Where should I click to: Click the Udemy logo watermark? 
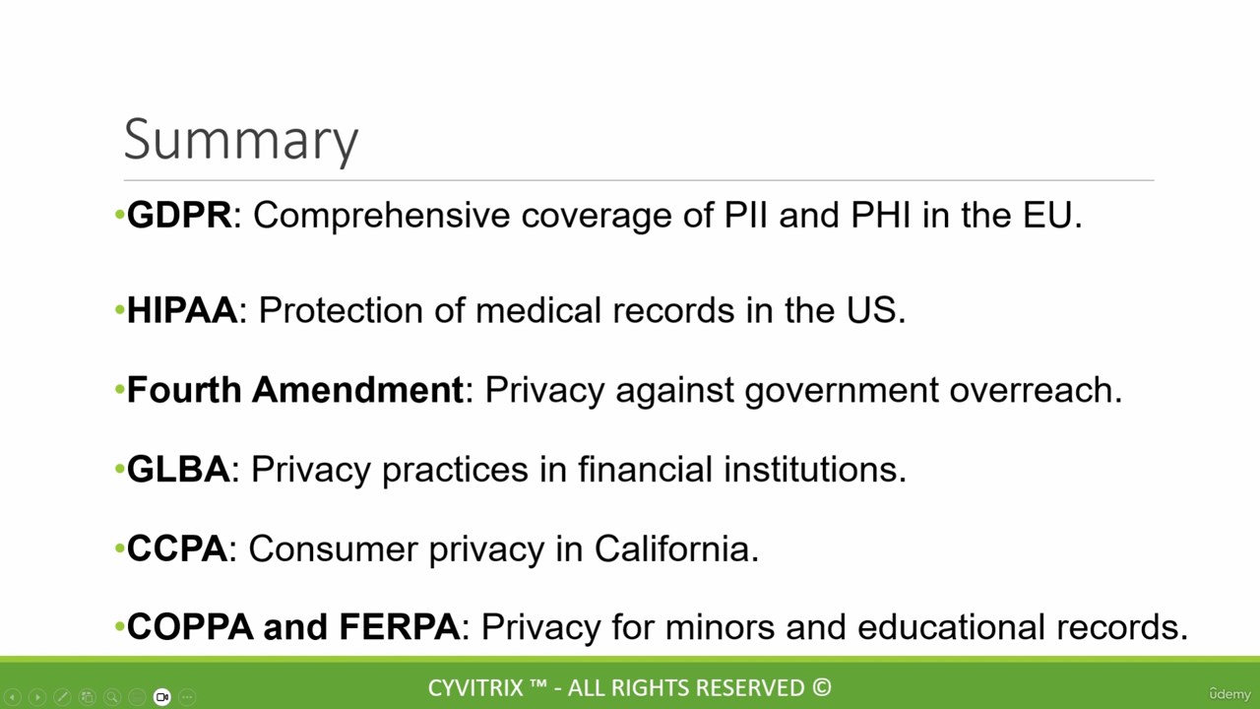[x=1229, y=694]
